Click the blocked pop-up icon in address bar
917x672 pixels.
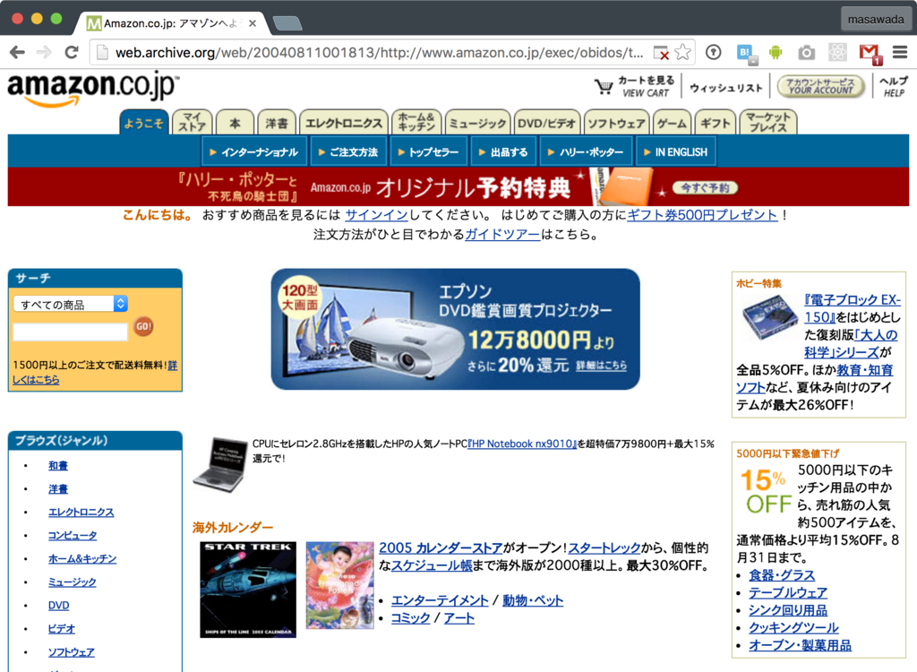[661, 53]
